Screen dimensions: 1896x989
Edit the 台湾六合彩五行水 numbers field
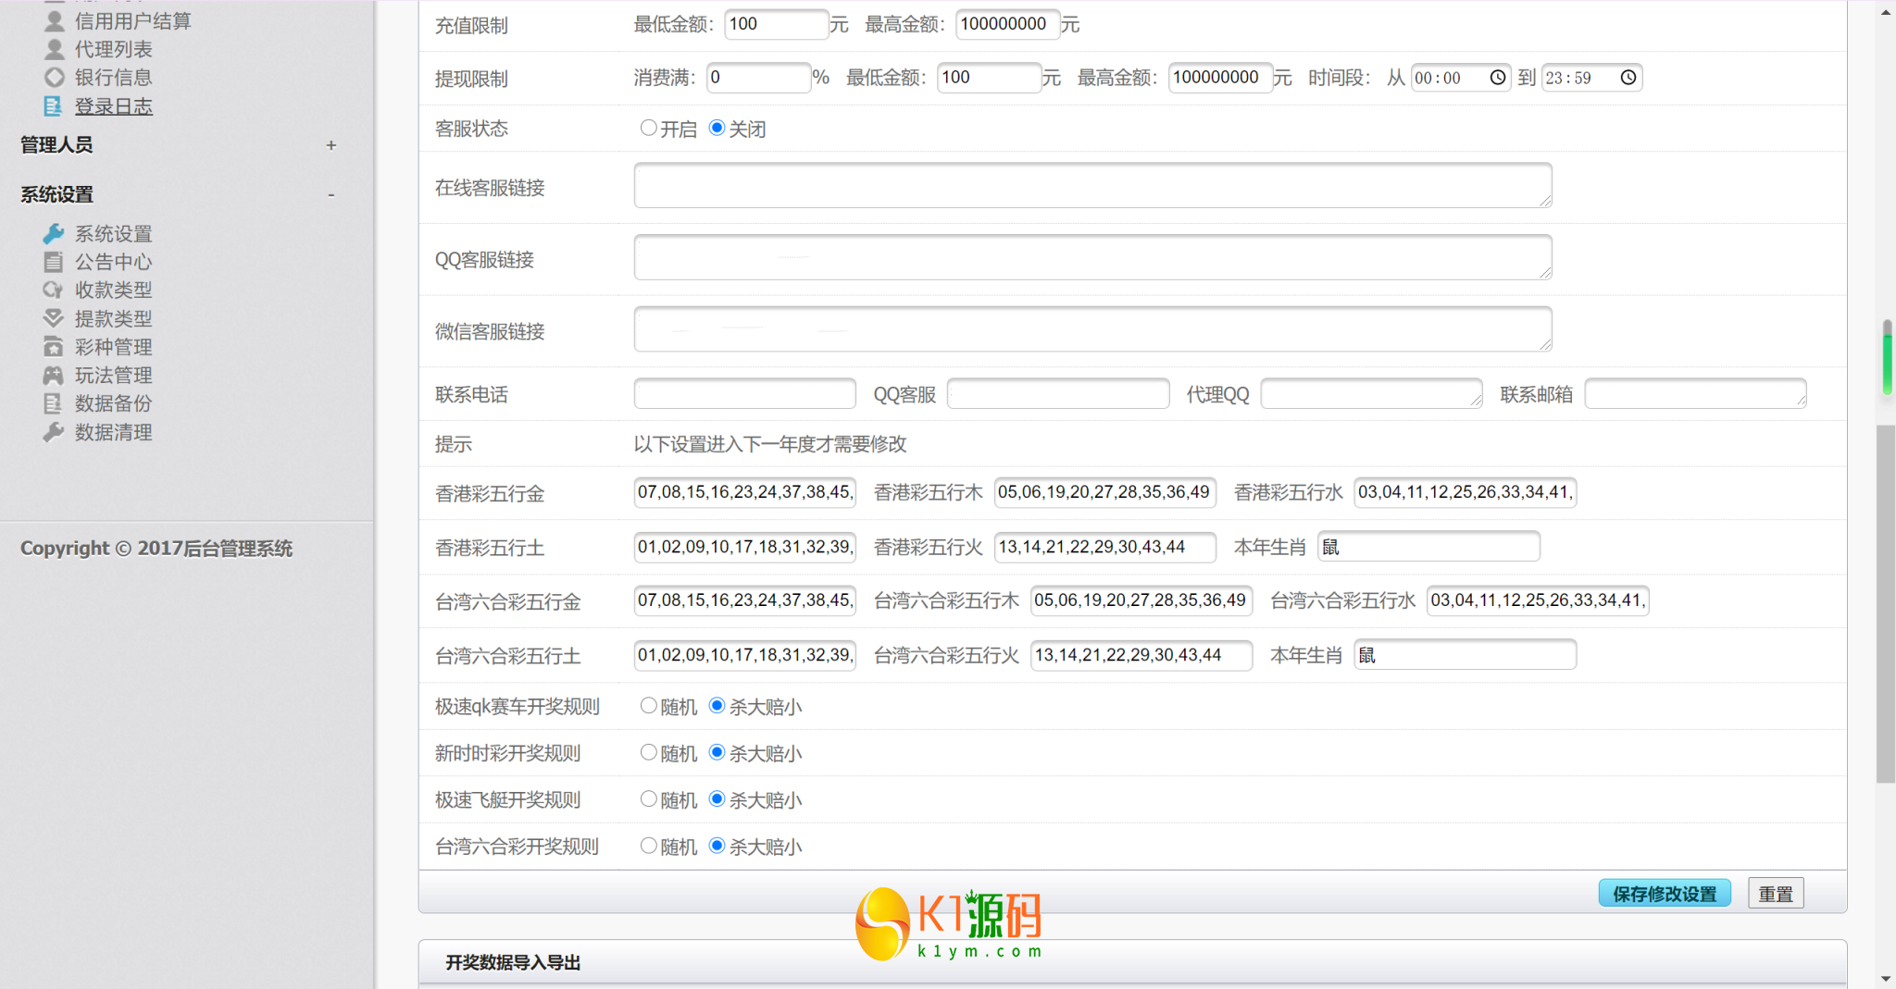click(1538, 600)
